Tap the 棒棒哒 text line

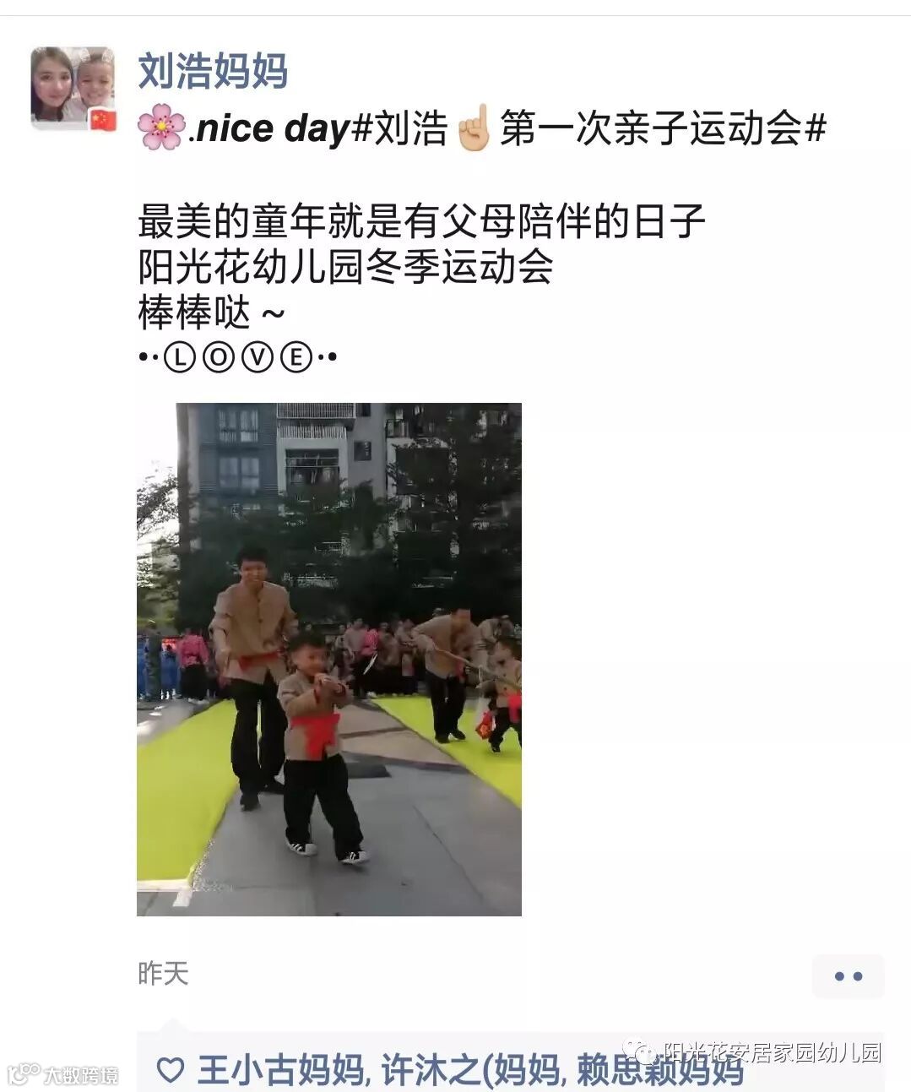212,313
